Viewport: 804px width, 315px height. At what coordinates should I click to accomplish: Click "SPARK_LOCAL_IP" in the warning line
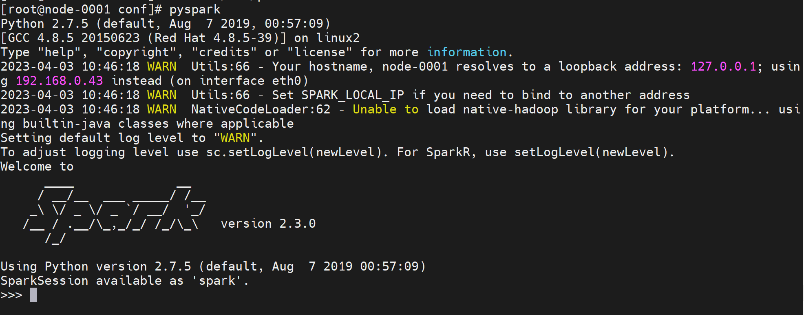pos(353,95)
